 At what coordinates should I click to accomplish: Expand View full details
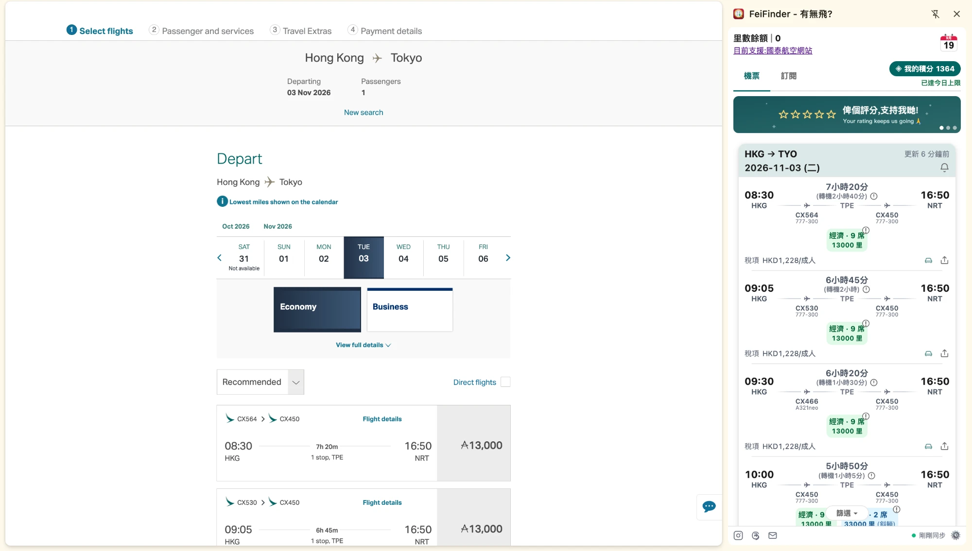click(x=363, y=345)
